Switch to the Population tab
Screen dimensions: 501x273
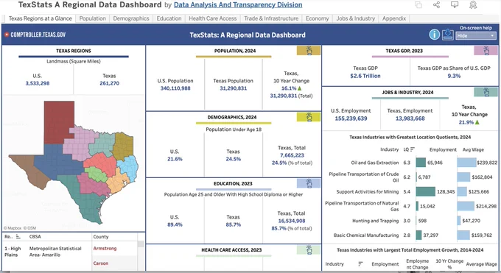pos(92,18)
